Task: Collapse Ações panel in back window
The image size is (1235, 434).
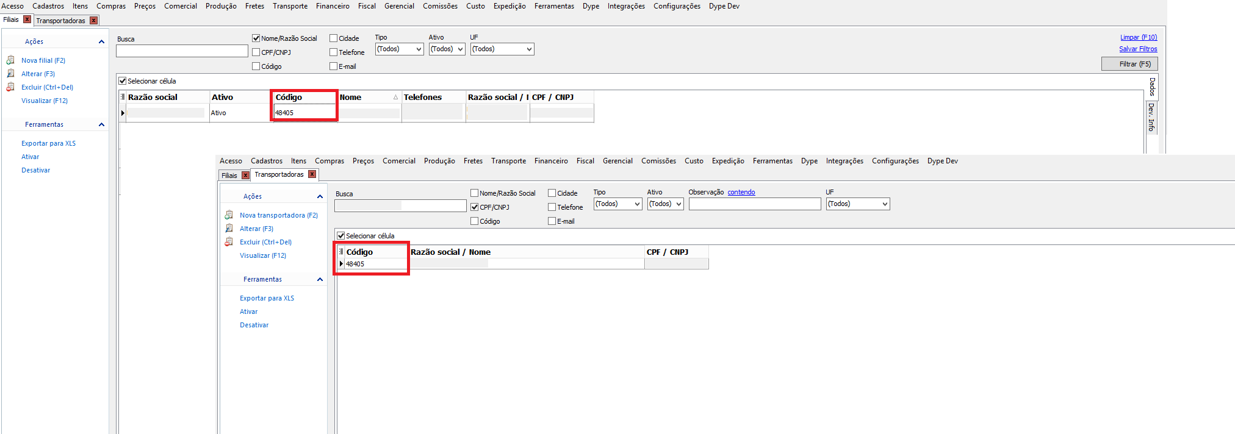Action: (101, 41)
